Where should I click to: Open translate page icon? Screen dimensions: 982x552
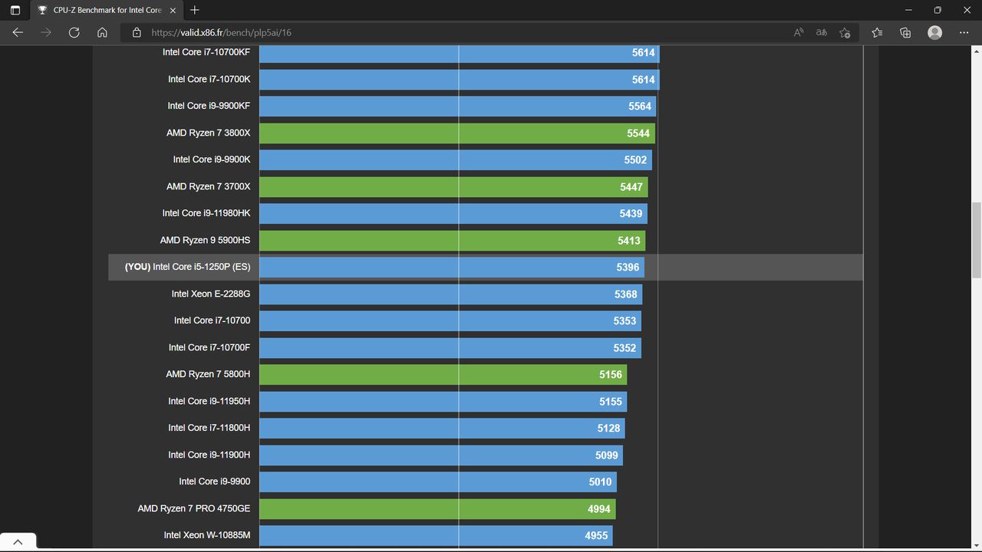click(822, 32)
